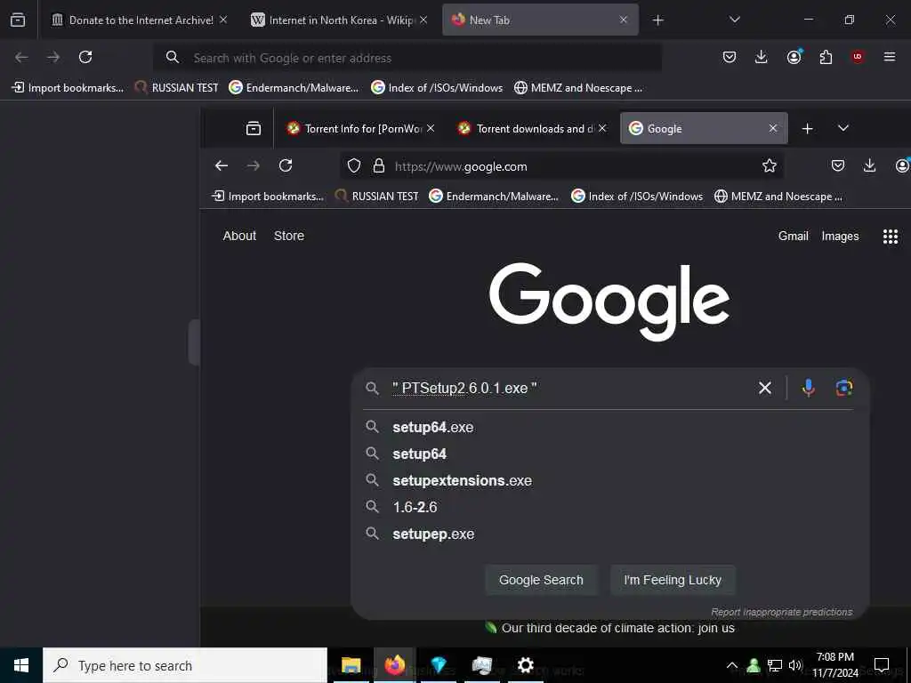Viewport: 911px width, 683px height.
Task: Open Firefox View in outer window
Action: click(18, 20)
